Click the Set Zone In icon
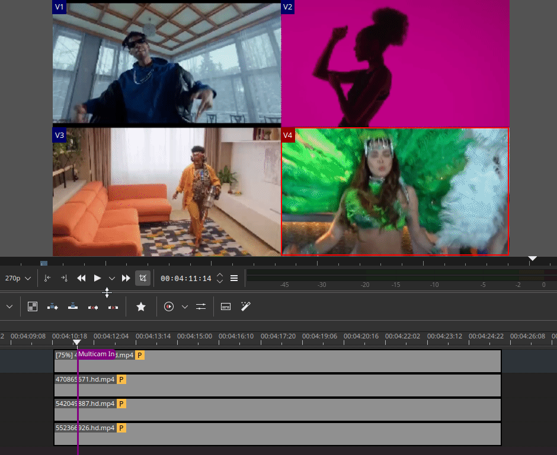Screen dimensions: 557x455 click(x=47, y=279)
